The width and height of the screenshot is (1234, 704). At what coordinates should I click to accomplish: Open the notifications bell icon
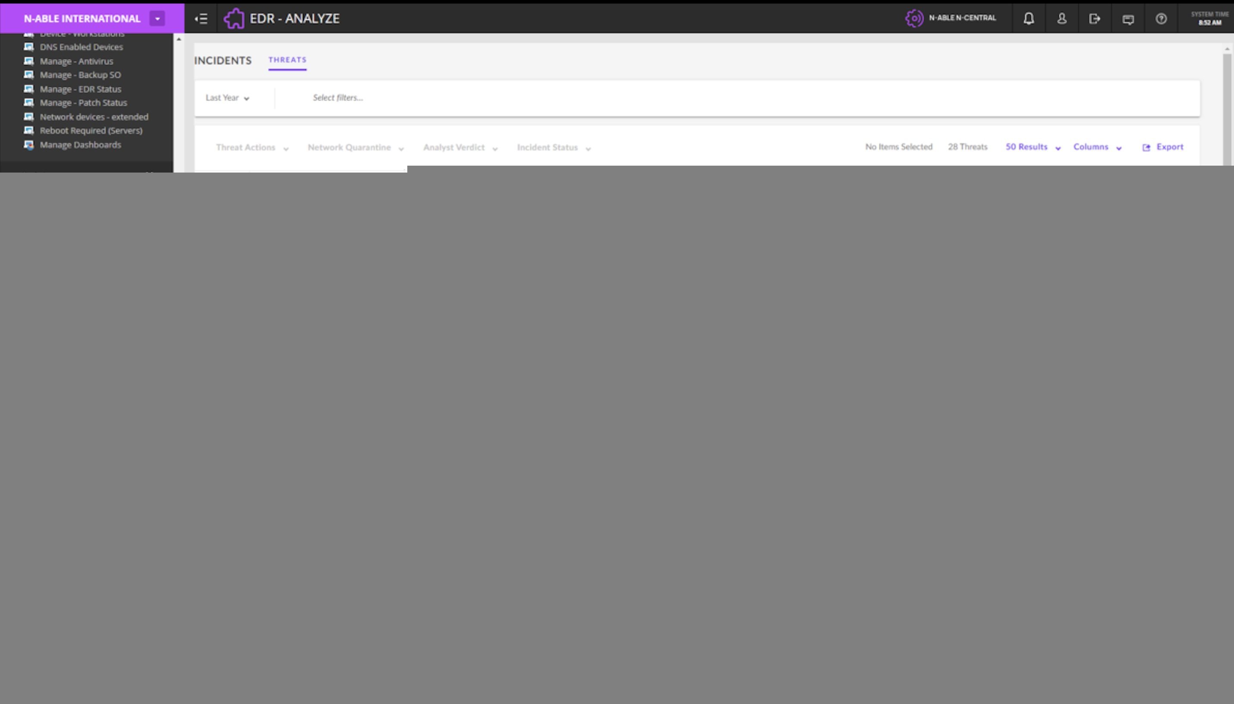[1029, 19]
